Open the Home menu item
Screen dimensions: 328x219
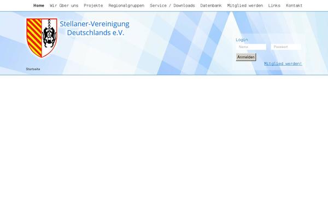tap(39, 5)
